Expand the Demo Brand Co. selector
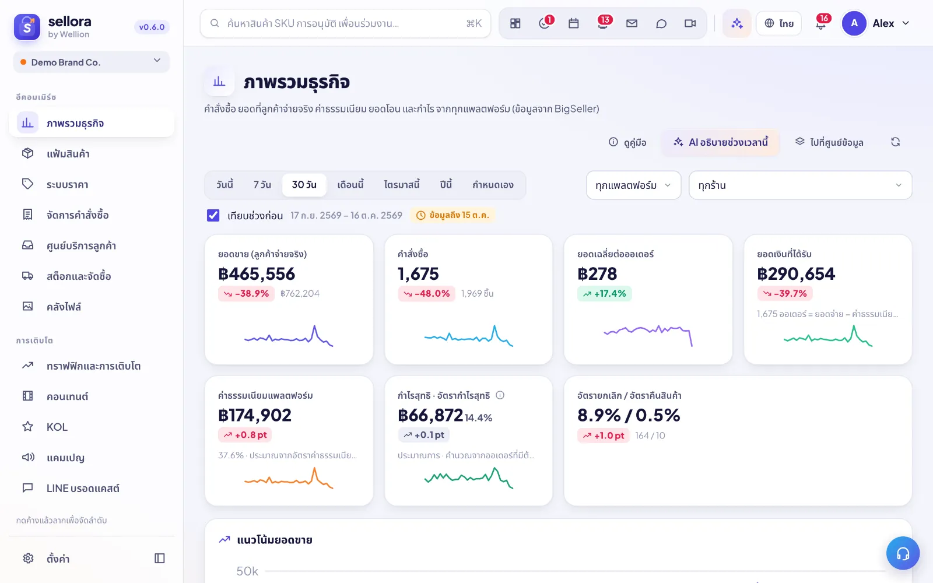933x583 pixels. coord(92,62)
